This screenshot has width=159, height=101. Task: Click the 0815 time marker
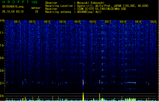click(x=78, y=22)
